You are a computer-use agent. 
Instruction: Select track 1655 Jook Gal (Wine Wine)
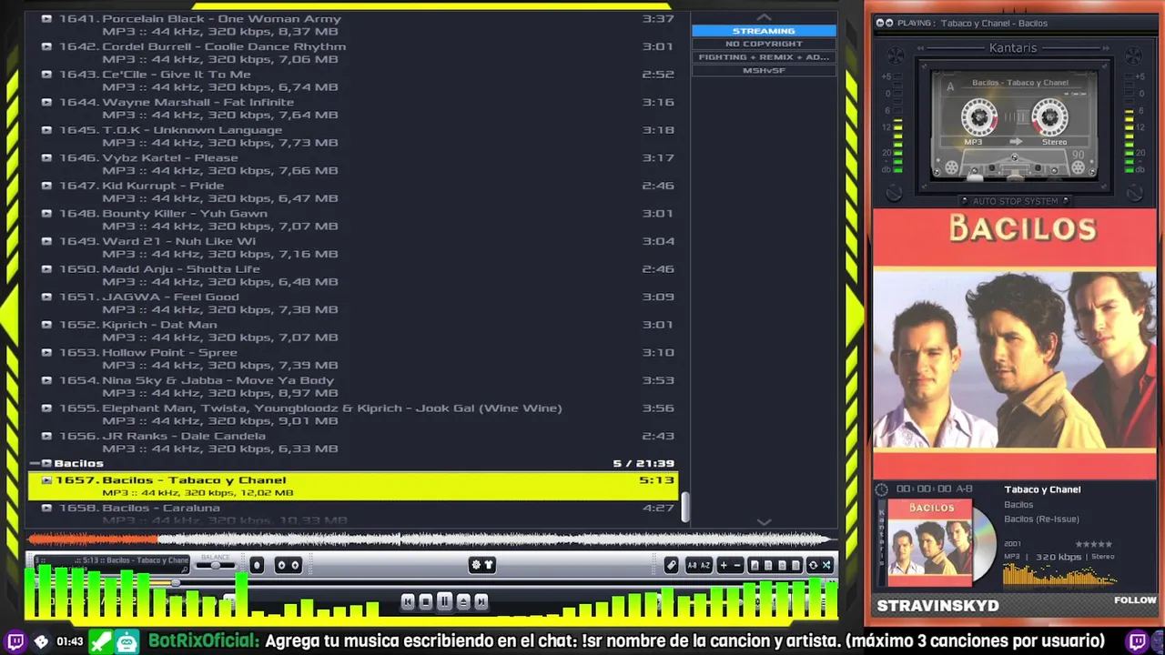click(353, 414)
